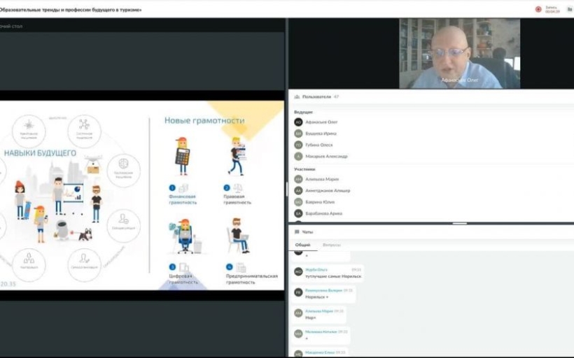The height and width of the screenshot is (358, 574).
Task: Click the Участники section label
Action: (x=304, y=169)
